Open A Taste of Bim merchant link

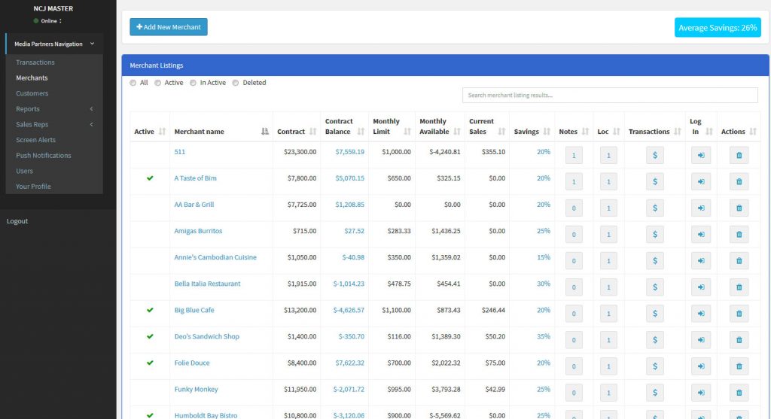click(x=195, y=178)
